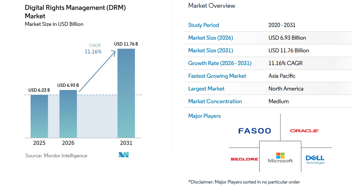Image resolution: width=352 pixels, height=186 pixels.
Task: Click the Microsoft logo
Action: [x=280, y=157]
